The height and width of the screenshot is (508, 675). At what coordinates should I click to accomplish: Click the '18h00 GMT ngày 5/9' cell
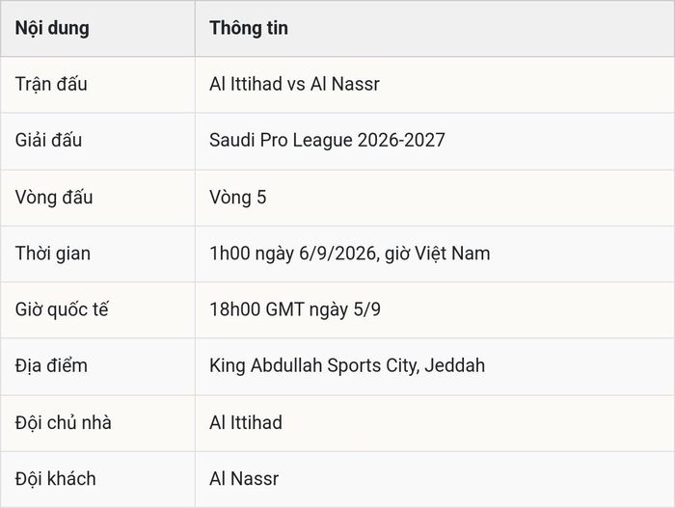point(435,310)
